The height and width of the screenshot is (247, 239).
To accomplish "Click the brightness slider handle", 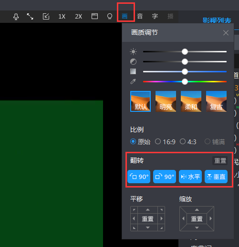I will pos(185,52).
